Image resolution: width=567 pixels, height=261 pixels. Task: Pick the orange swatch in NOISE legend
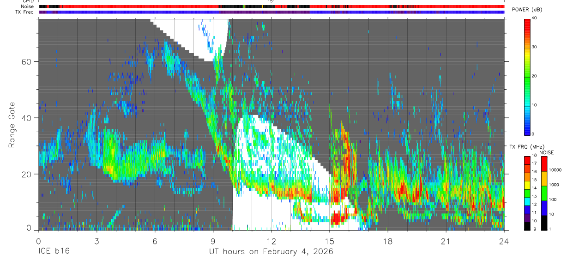544,179
